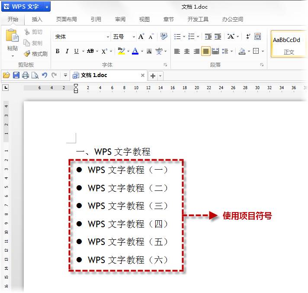
Task: Center align the text
Action: click(186, 52)
